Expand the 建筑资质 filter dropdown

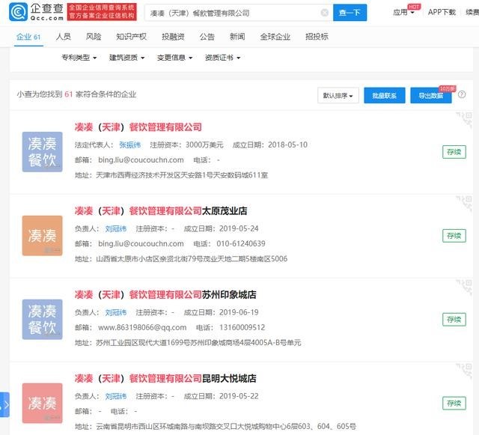[126, 58]
